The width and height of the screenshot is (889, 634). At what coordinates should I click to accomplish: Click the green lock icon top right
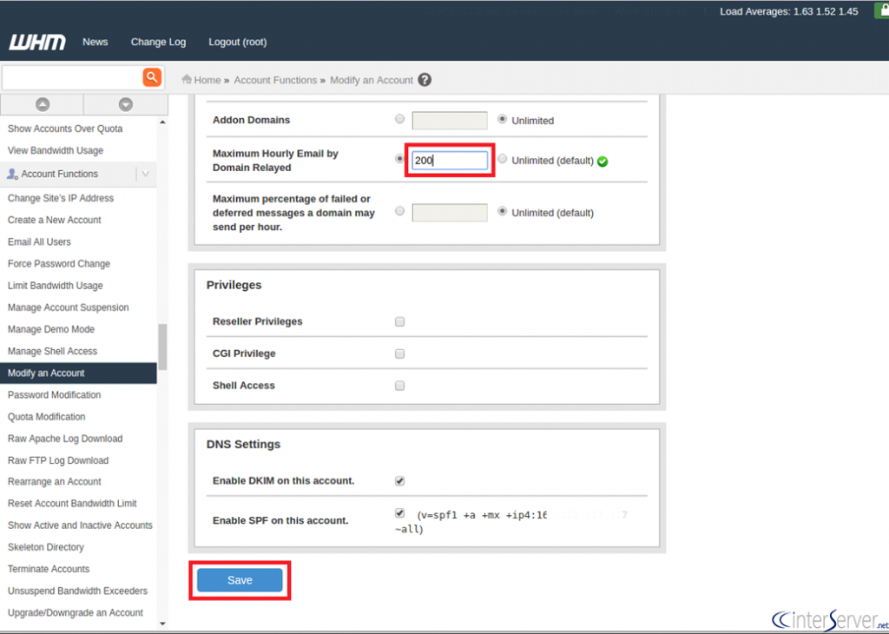[x=880, y=10]
